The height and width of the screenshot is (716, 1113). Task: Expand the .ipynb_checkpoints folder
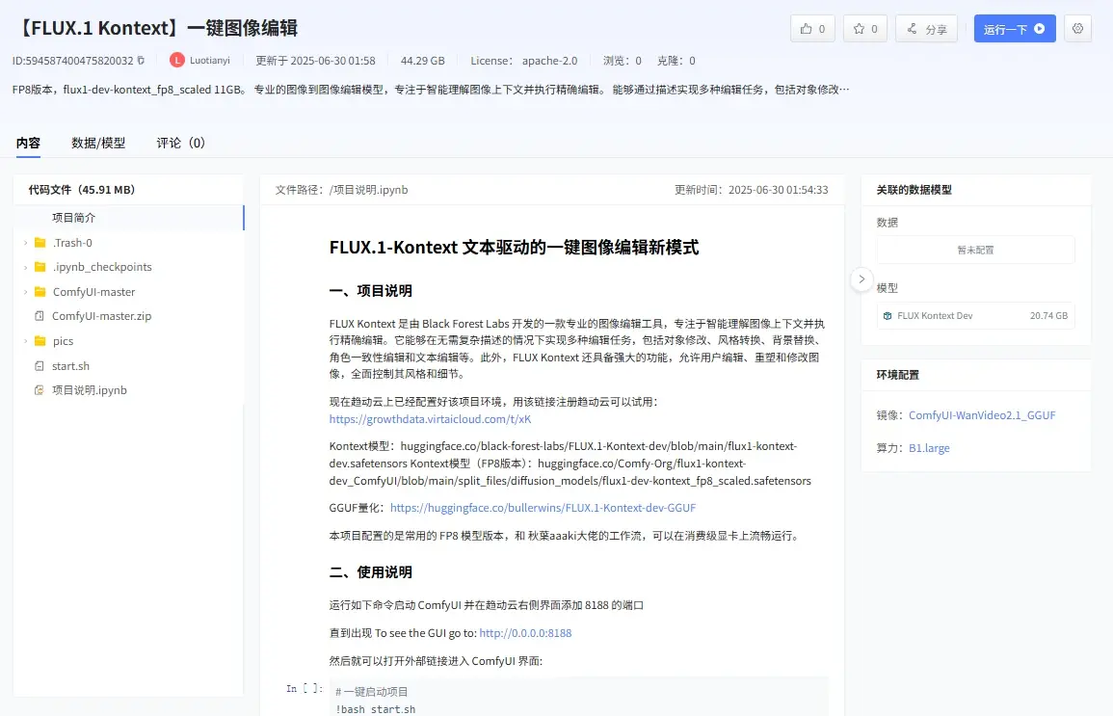click(26, 268)
